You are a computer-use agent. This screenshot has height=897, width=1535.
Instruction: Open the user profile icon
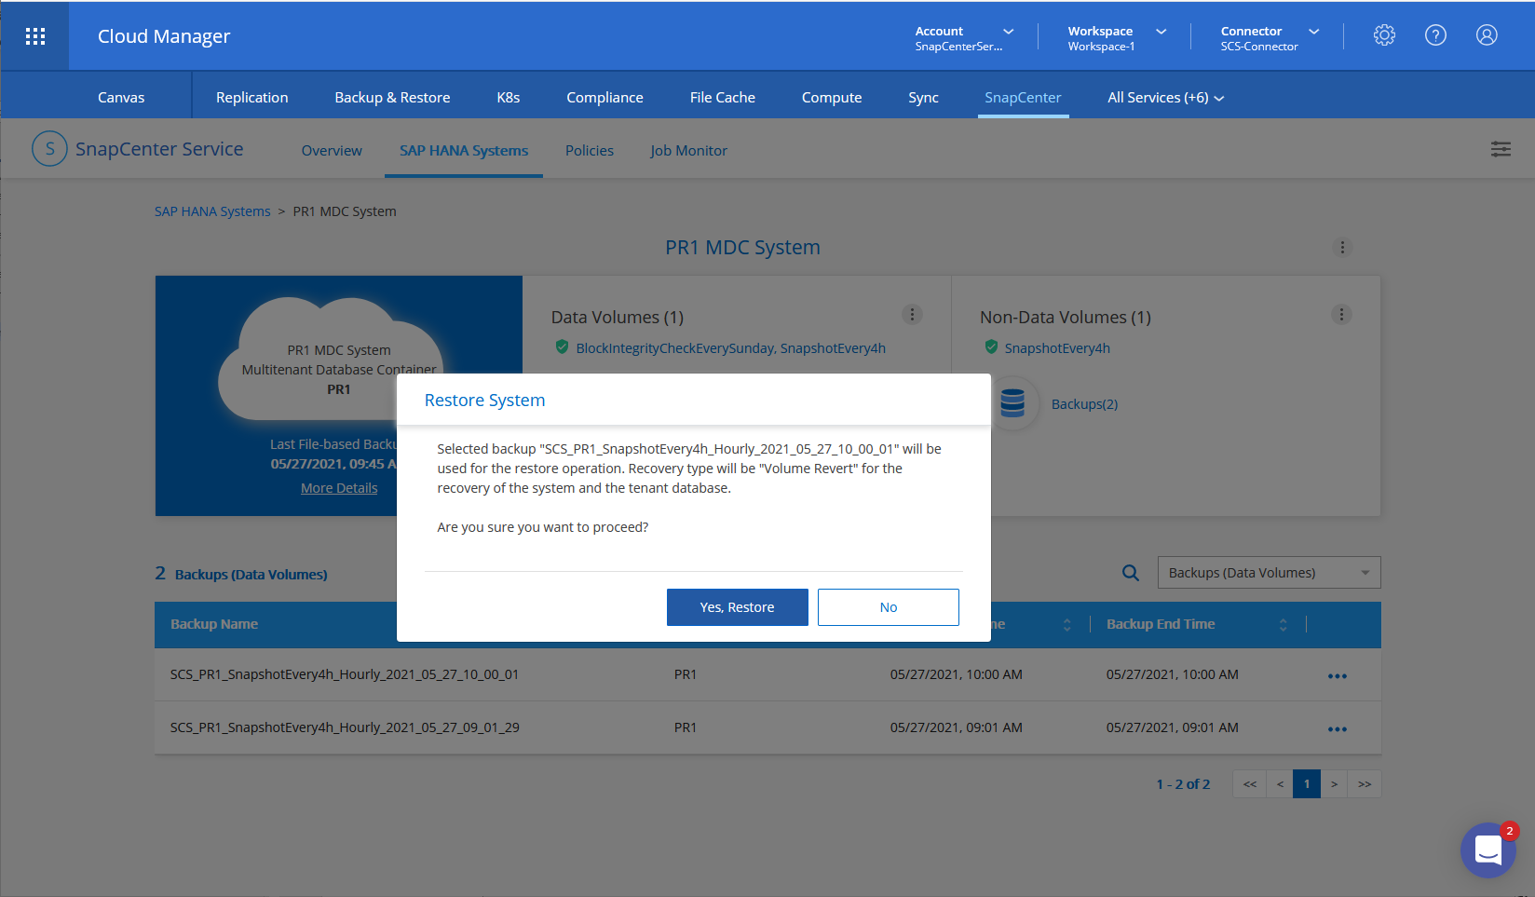coord(1487,35)
